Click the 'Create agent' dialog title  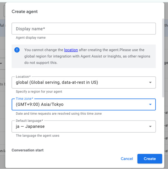(x=25, y=11)
